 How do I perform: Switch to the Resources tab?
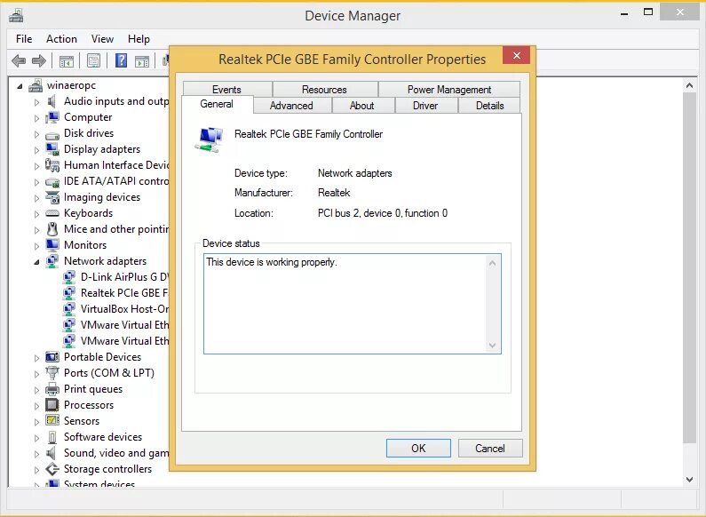click(x=325, y=89)
